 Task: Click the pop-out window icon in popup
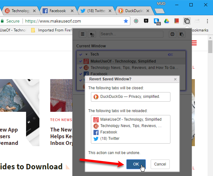tap(92, 34)
